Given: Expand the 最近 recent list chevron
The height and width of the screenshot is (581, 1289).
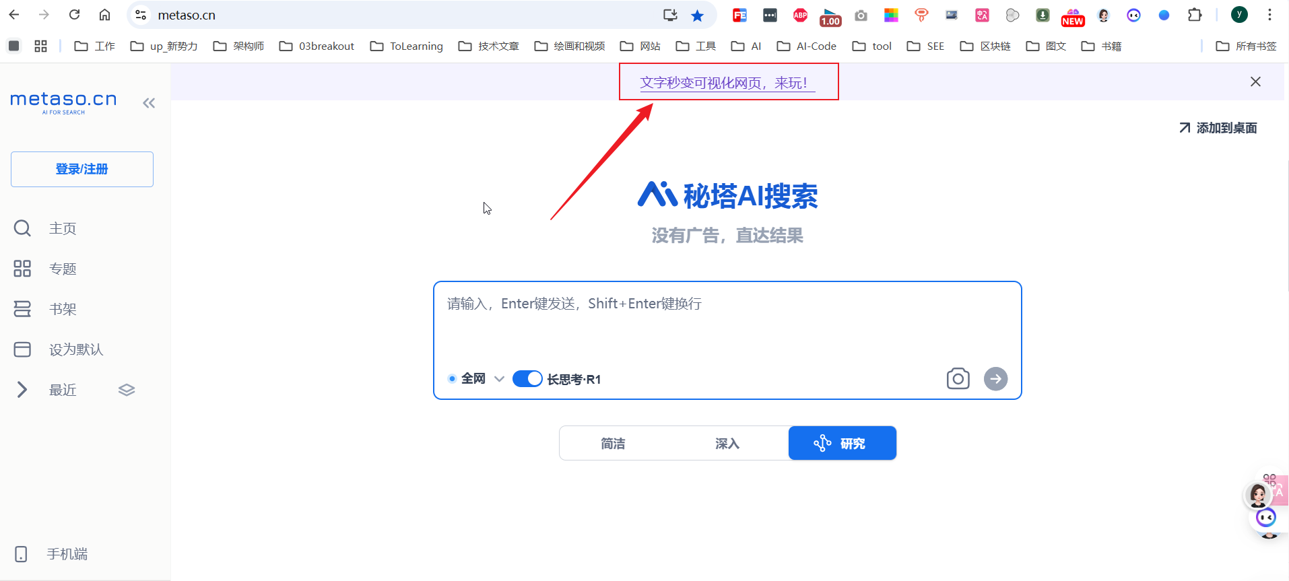Looking at the screenshot, I should (x=22, y=390).
